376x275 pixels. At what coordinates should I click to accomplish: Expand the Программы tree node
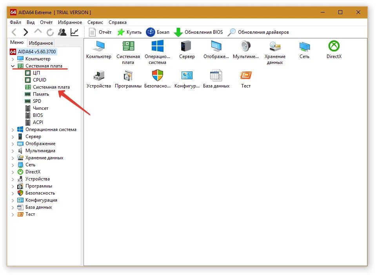[13, 186]
